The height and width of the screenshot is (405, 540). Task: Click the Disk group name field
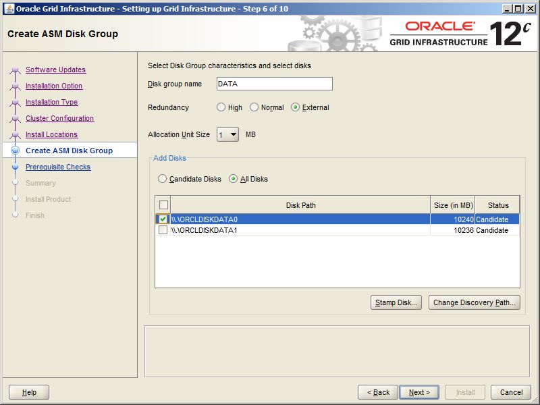[275, 84]
